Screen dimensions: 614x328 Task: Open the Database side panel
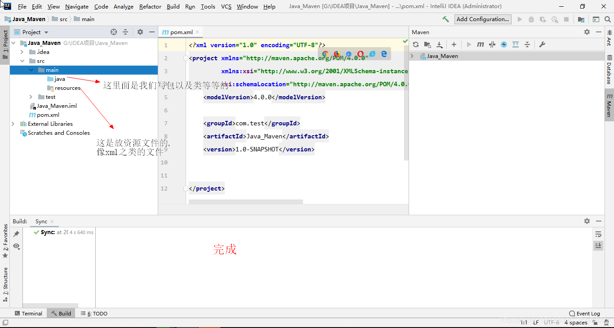click(609, 70)
